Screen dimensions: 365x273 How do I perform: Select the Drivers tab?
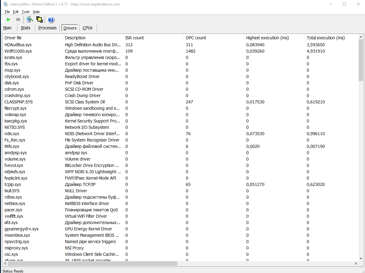click(x=70, y=28)
